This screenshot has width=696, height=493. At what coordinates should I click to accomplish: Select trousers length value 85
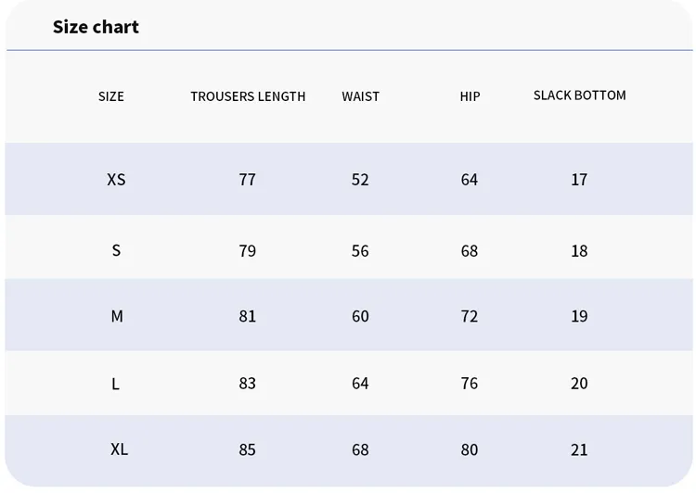[247, 449]
